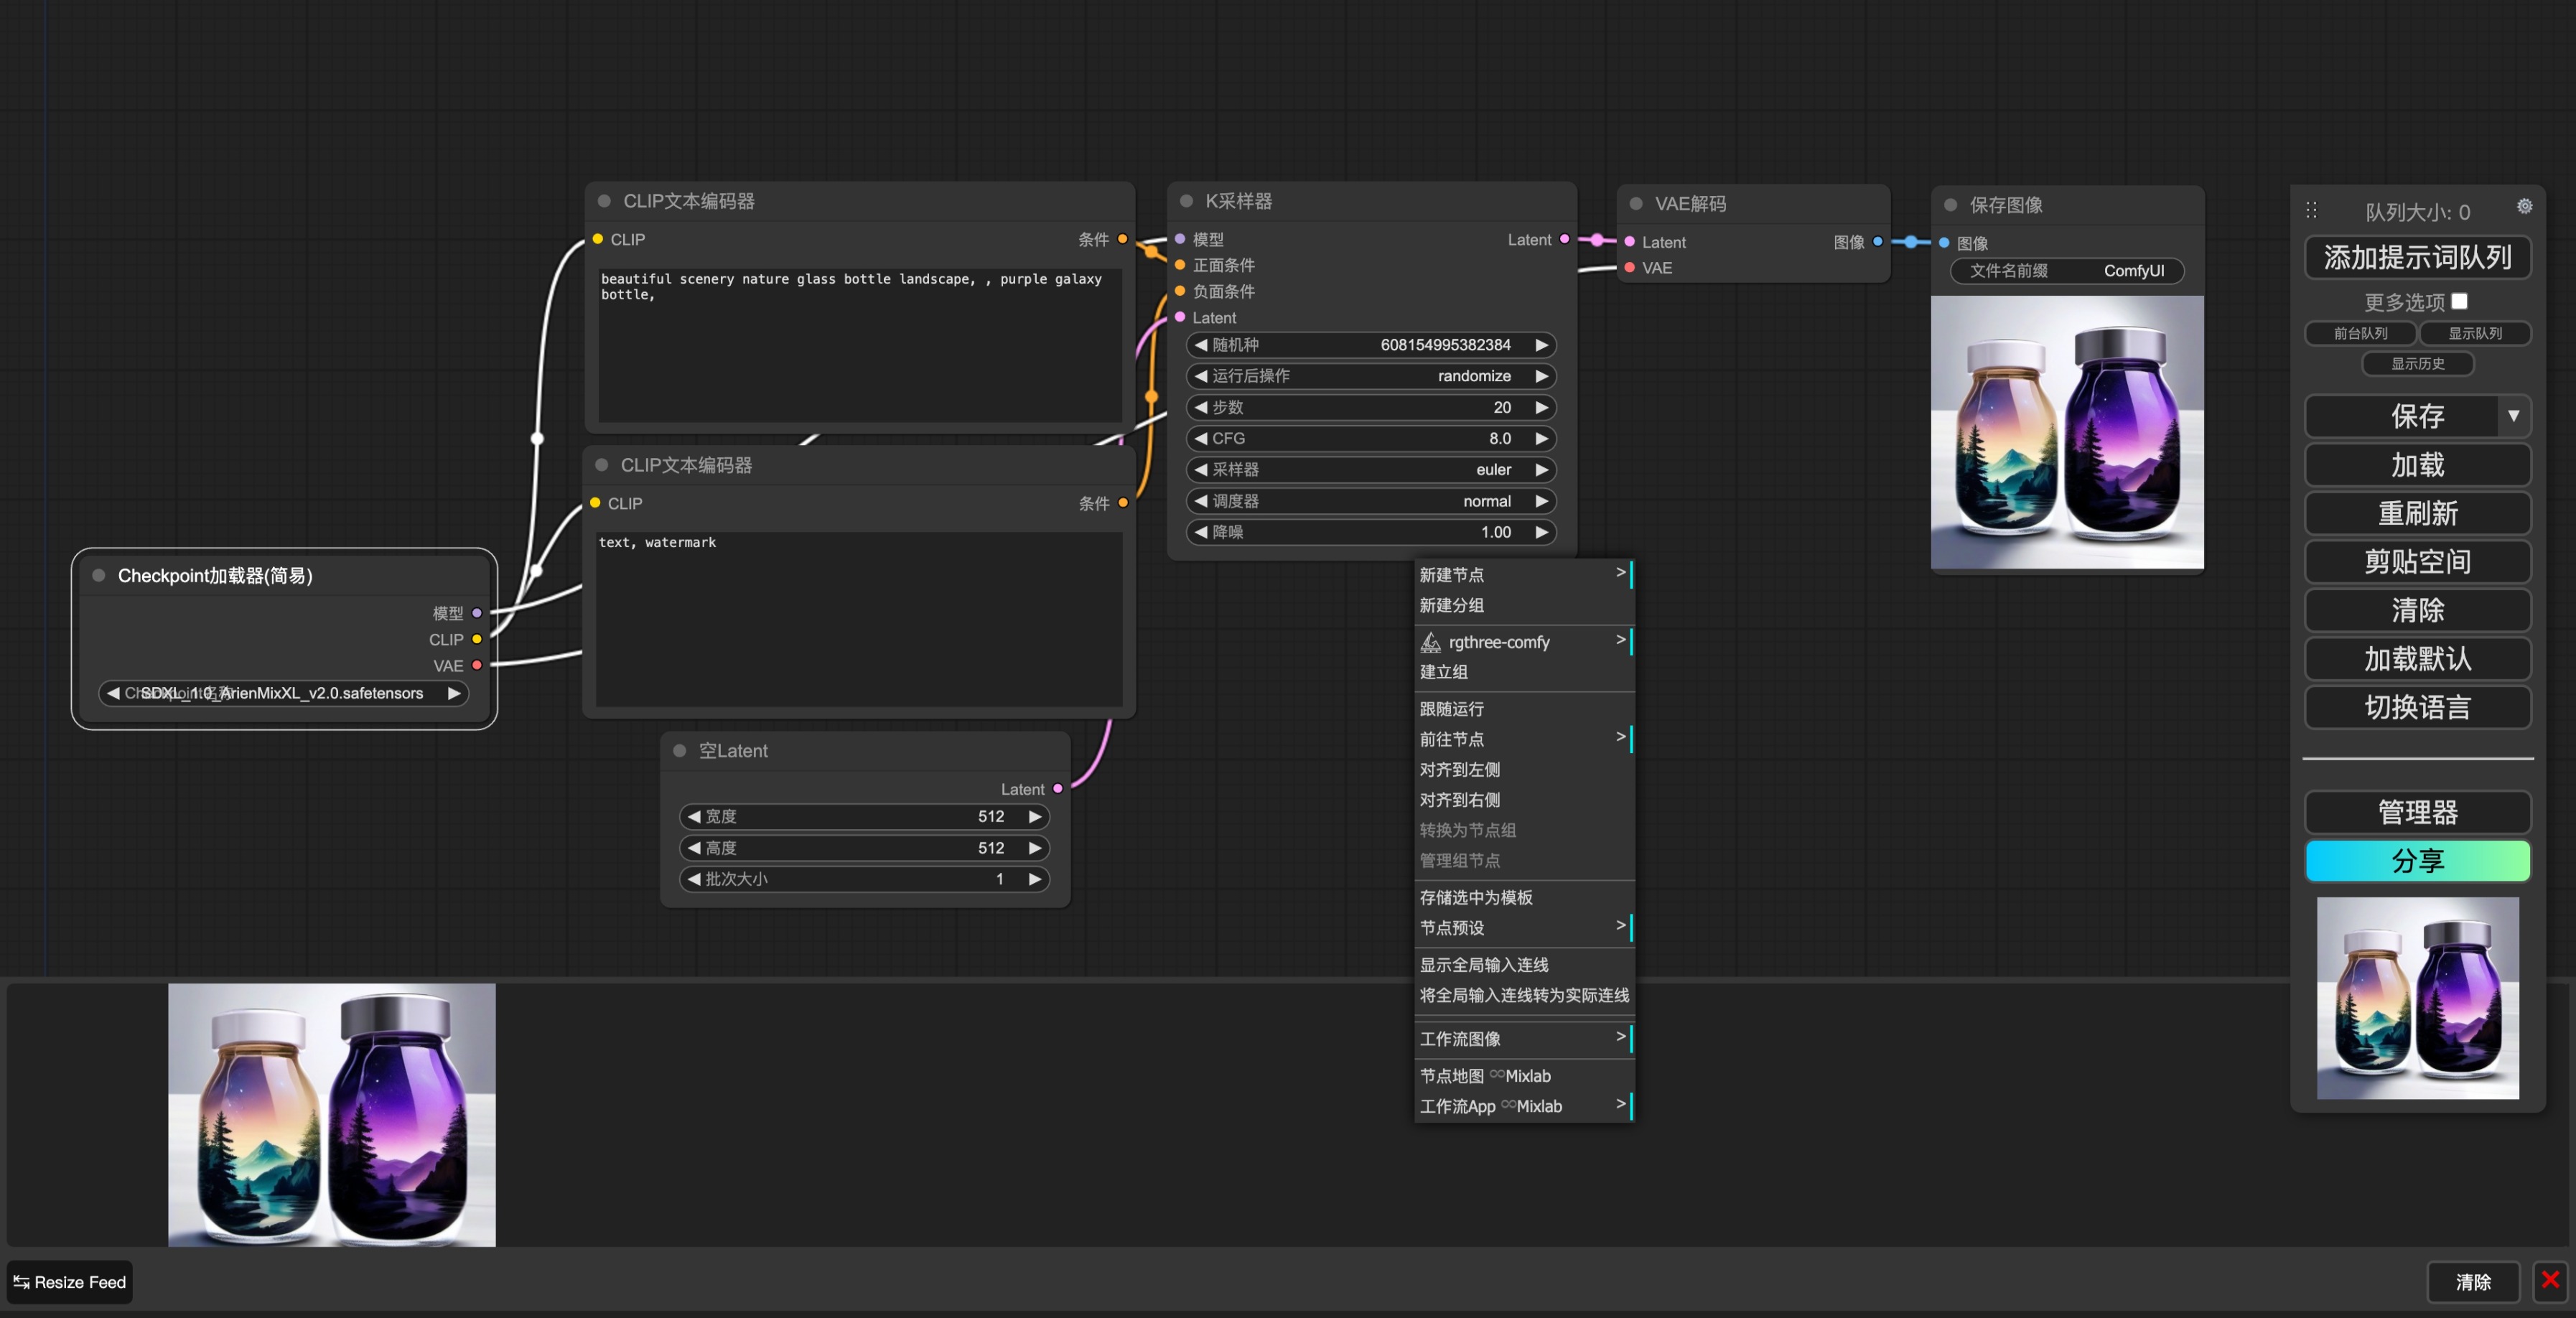Viewport: 2576px width, 1318px height.
Task: Click Resize Feed button
Action: [x=70, y=1282]
